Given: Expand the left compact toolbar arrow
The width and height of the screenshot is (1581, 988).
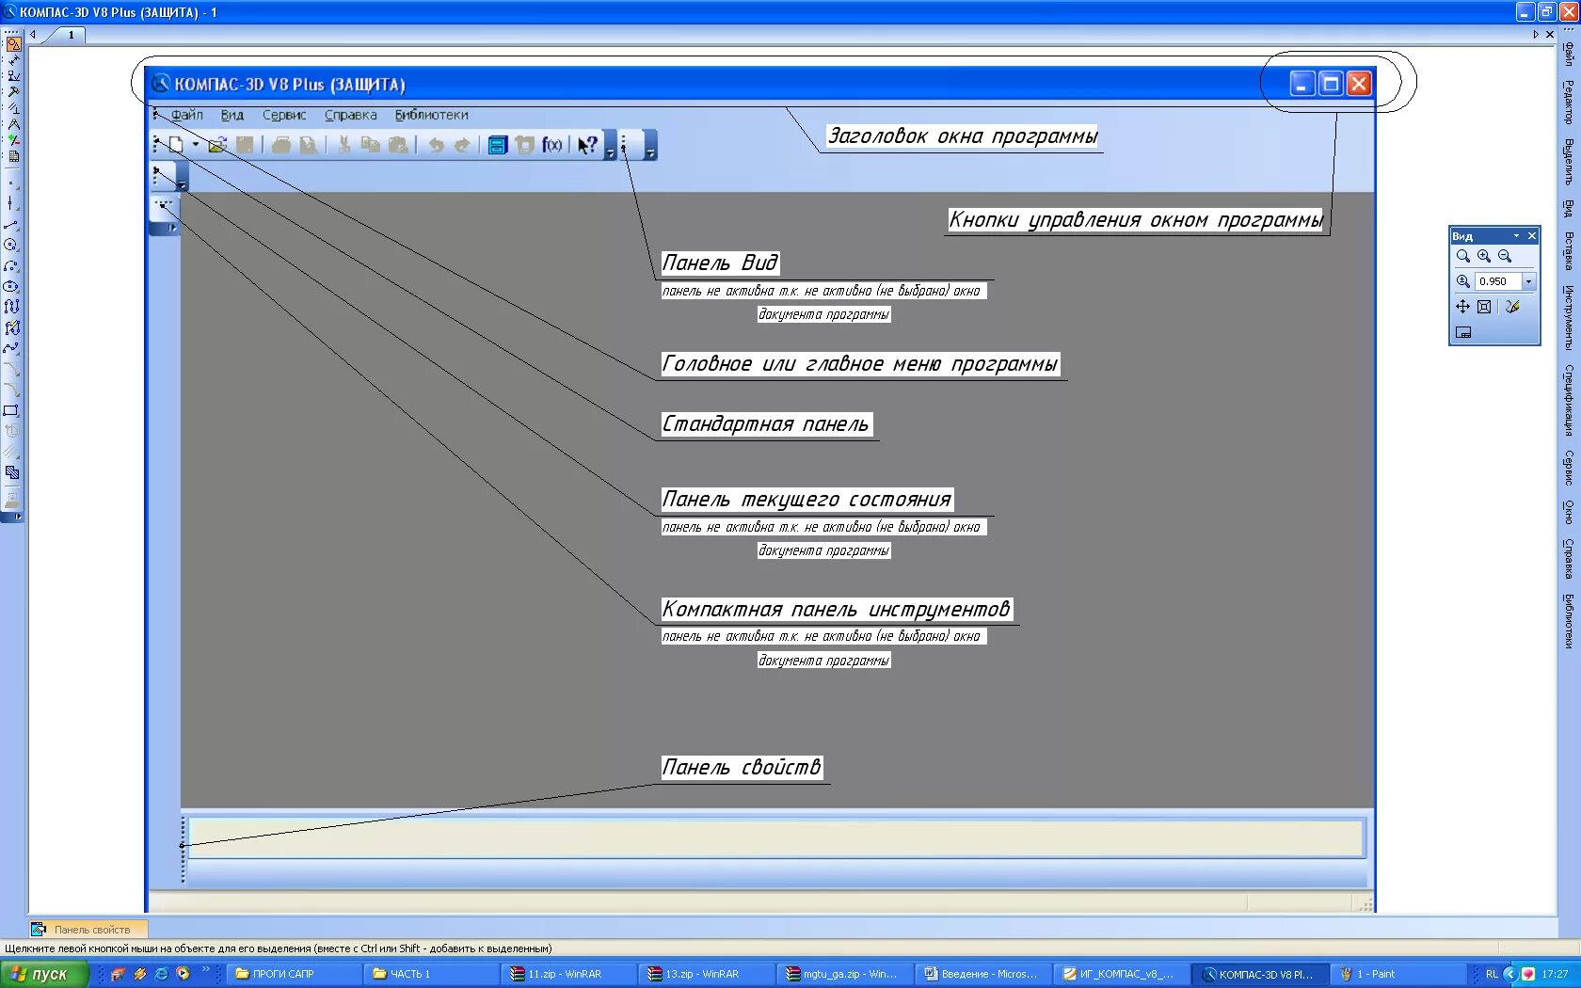Looking at the screenshot, I should coord(17,517).
